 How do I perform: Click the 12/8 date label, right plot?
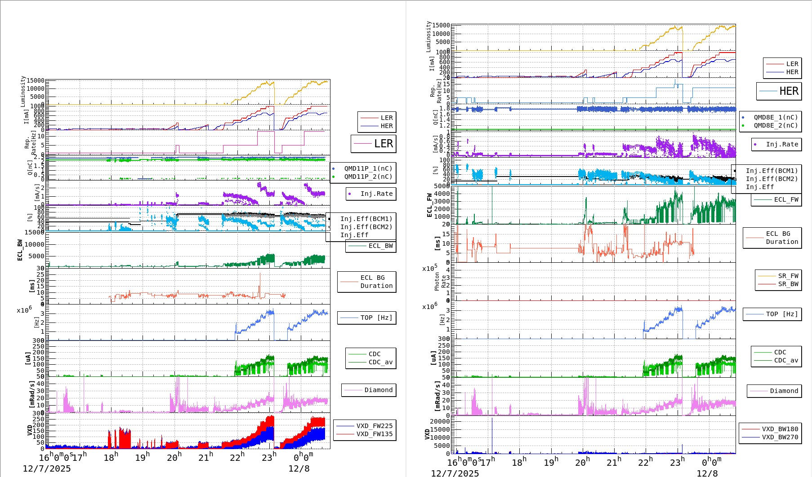pyautogui.click(x=707, y=473)
